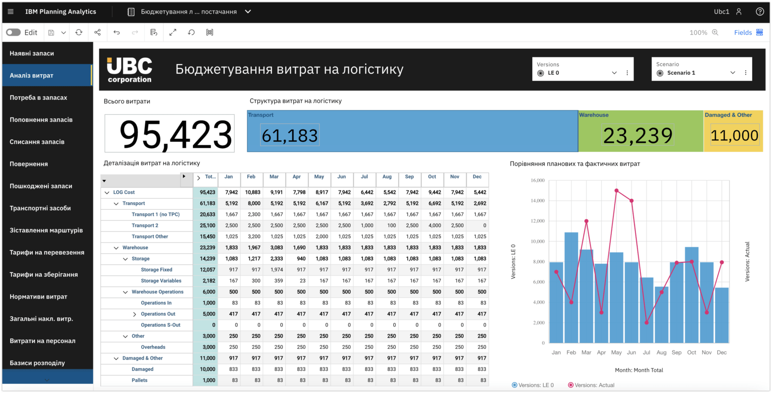
Task: Toggle Versions: Actual legend series
Action: [591, 385]
